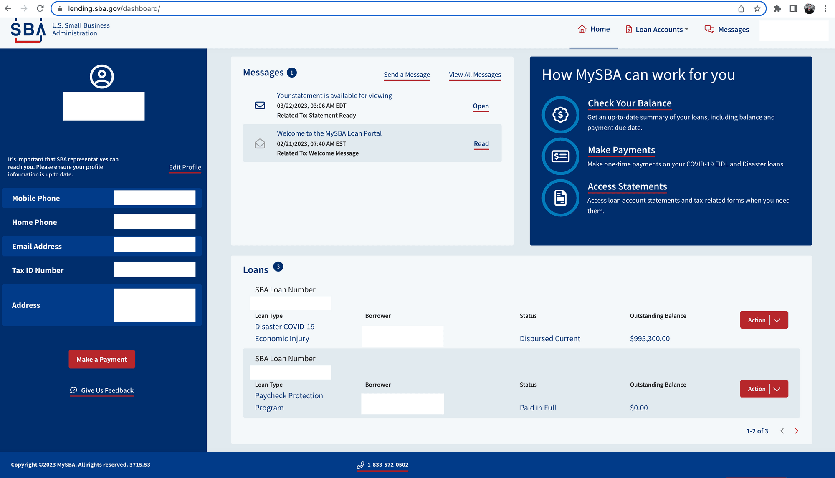Image resolution: width=835 pixels, height=478 pixels.
Task: Click the Loans badge showing 3
Action: click(x=278, y=267)
